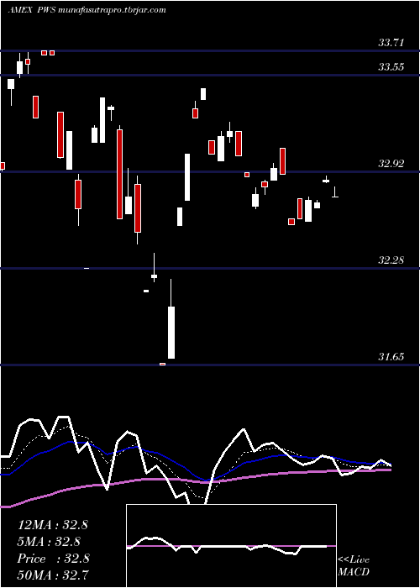Click the tall white candle near 31.65 low
The width and height of the screenshot is (420, 588).
pyautogui.click(x=171, y=333)
